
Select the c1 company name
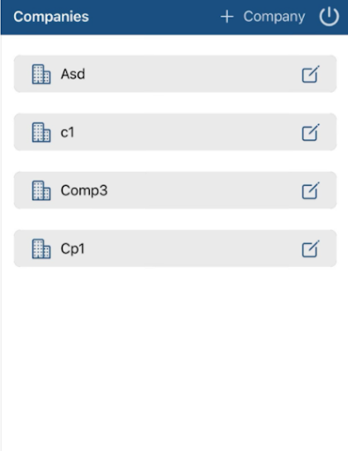pos(67,132)
